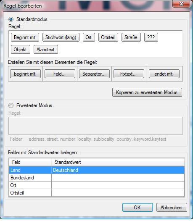This screenshot has height=221, width=193.
Task: Click the 'Ort' rule token
Action: point(89,37)
